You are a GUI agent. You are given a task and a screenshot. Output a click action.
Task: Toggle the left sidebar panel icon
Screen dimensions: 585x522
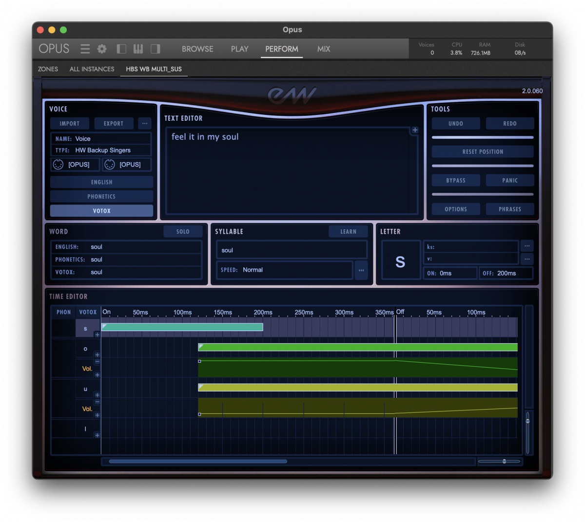[x=121, y=49]
